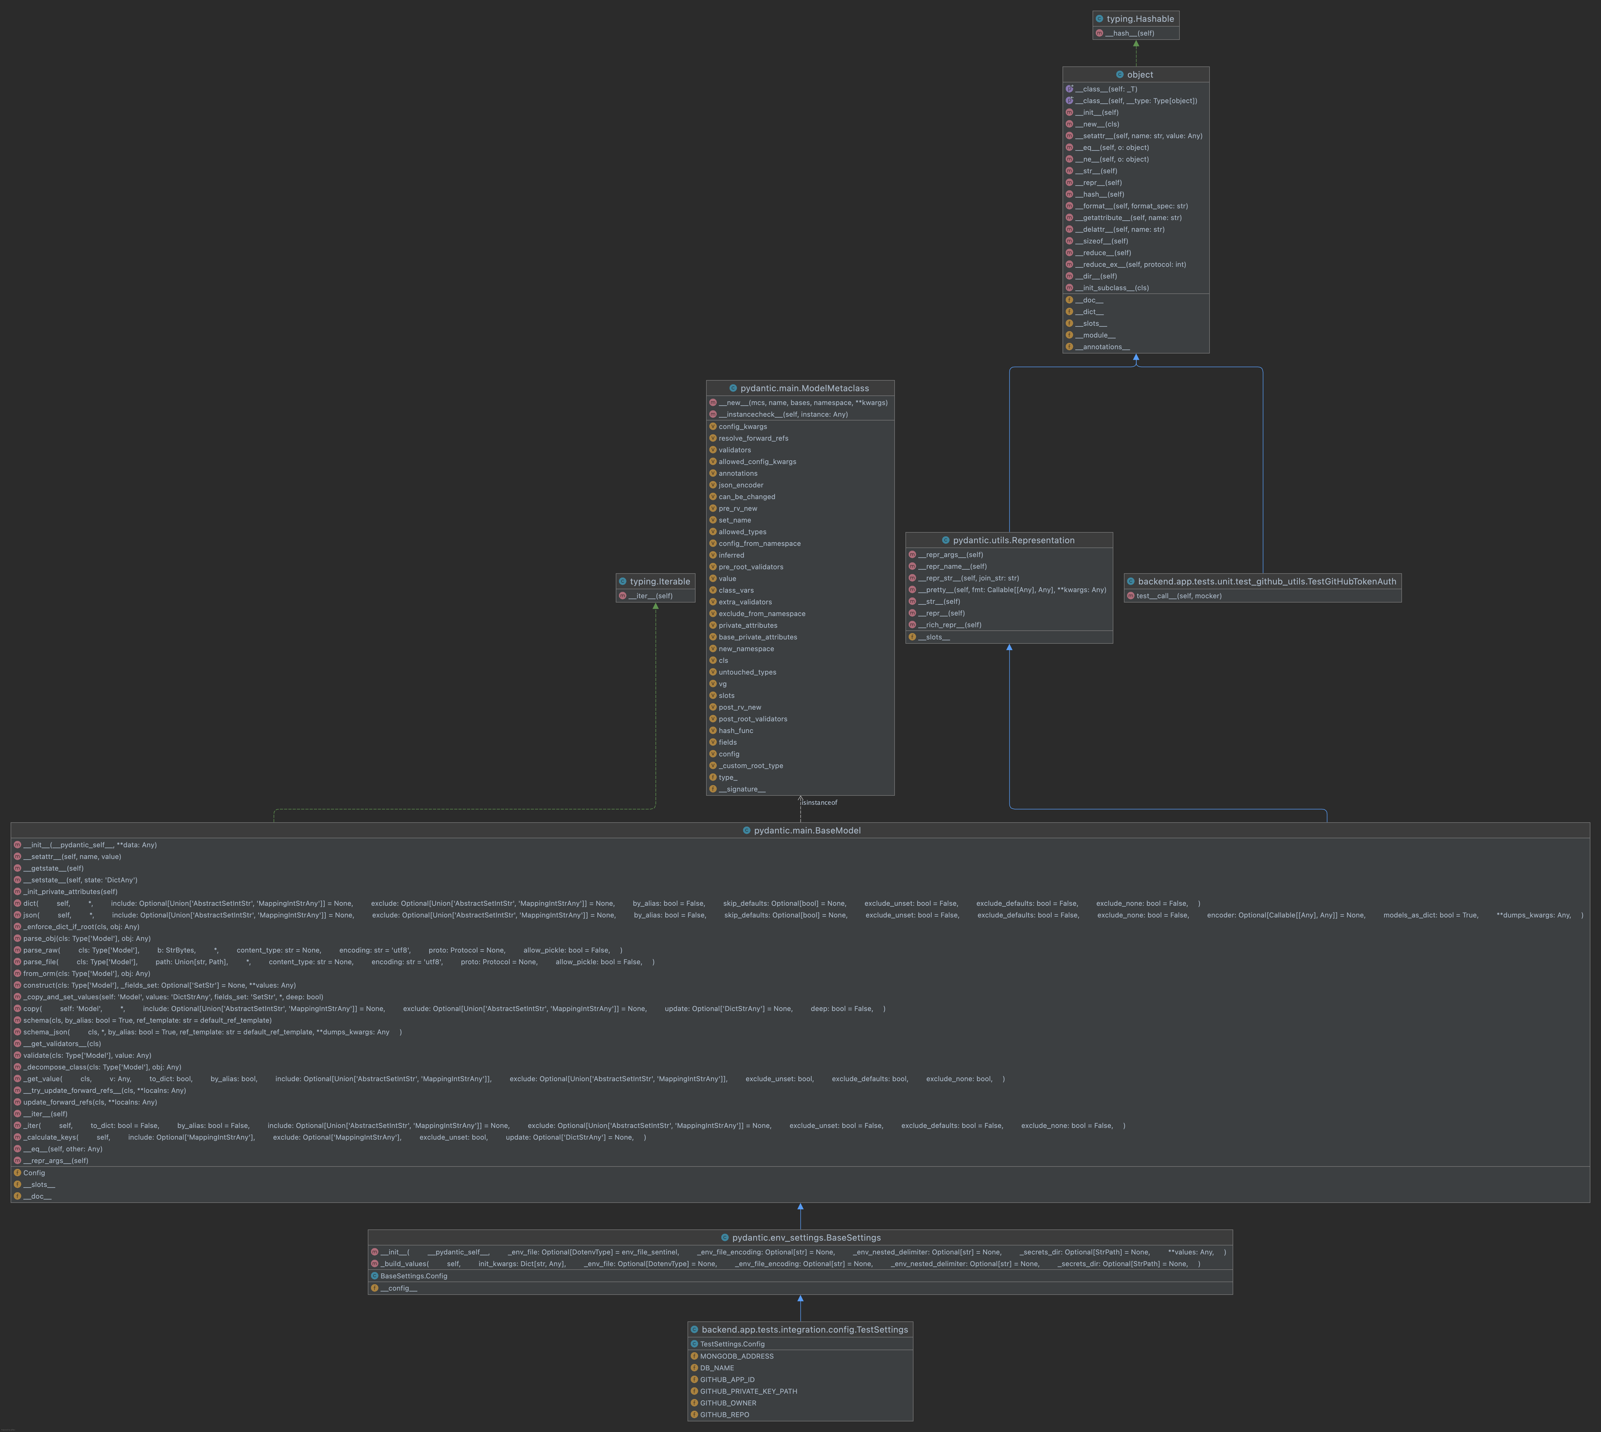Screen dimensions: 1601x1432
Task: Select the validate method in BaseModel
Action: pyautogui.click(x=87, y=1055)
